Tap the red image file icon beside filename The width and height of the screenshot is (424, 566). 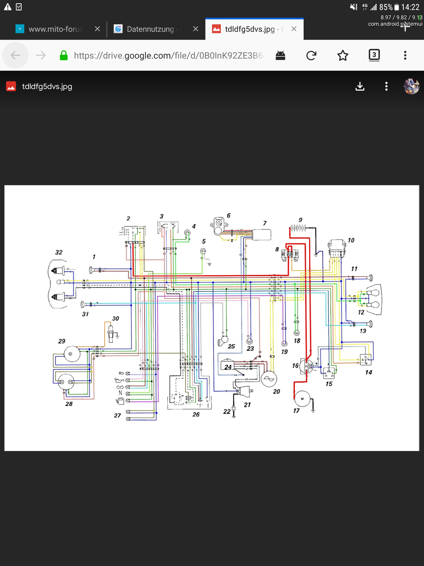11,86
